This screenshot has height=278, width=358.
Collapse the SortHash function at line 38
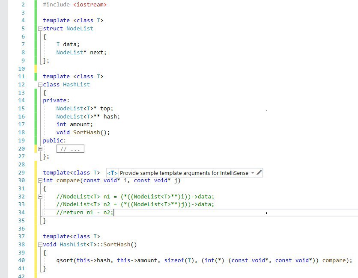tap(40, 245)
